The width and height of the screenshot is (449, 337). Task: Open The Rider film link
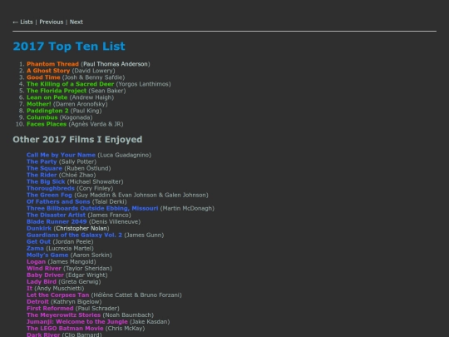click(42, 175)
